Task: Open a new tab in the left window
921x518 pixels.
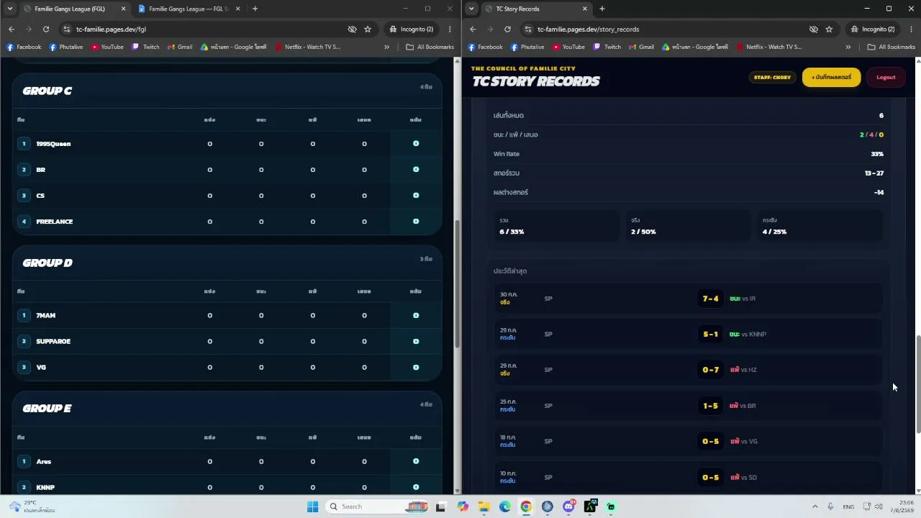Action: tap(255, 9)
